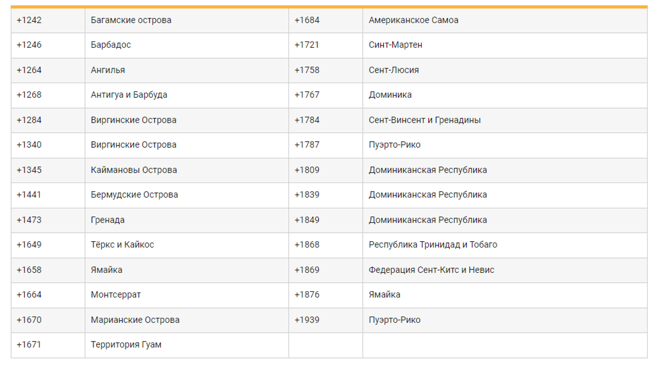
Task: Click the +1242 code cell
Action: click(29, 20)
